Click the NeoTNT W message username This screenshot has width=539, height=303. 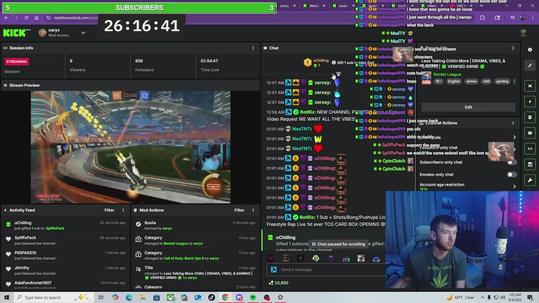[x=302, y=139]
